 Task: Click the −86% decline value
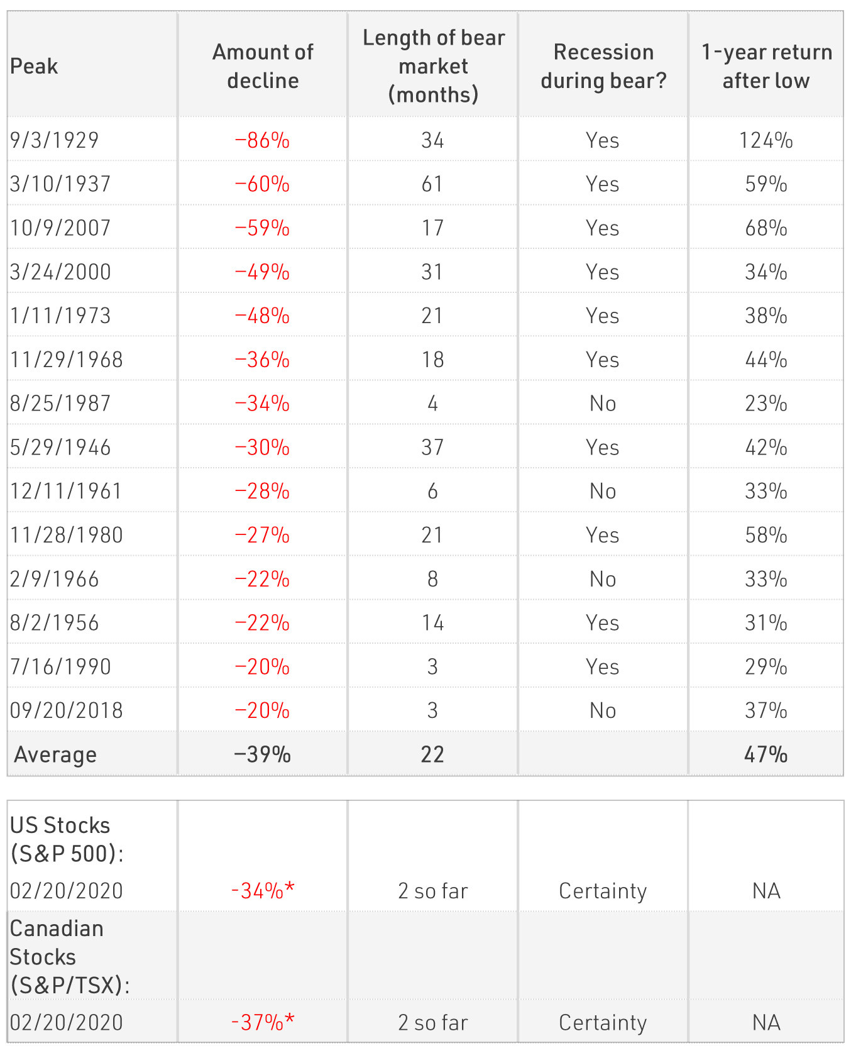click(262, 140)
